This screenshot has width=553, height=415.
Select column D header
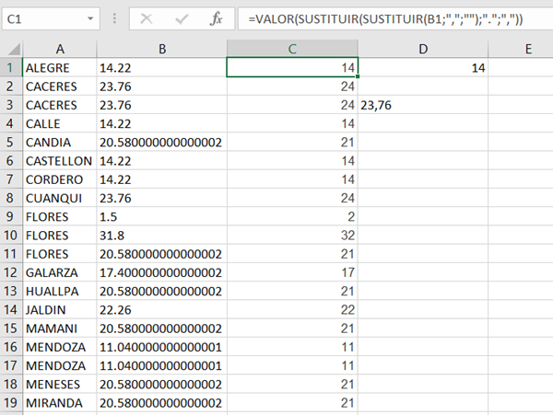click(x=423, y=49)
